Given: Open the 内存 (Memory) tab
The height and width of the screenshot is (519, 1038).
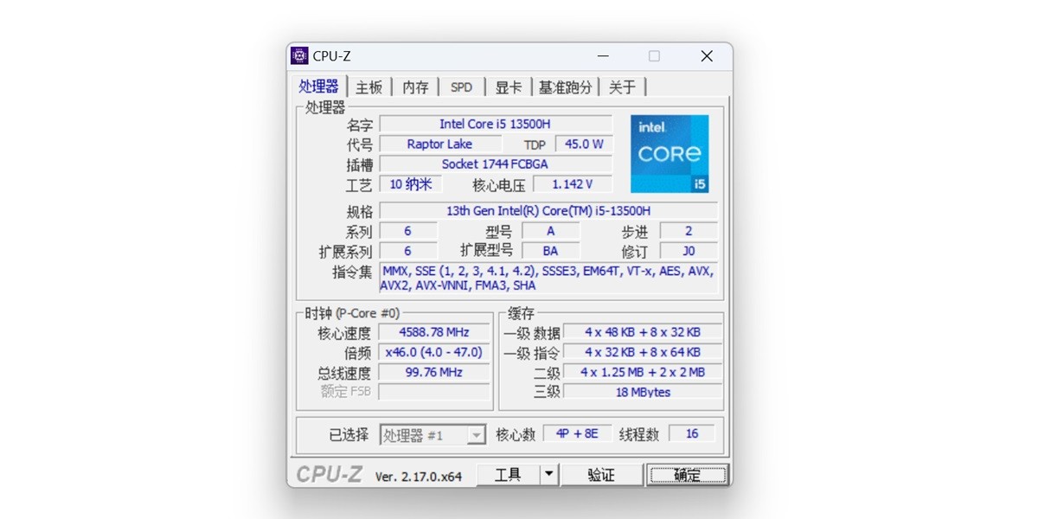Looking at the screenshot, I should coord(415,86).
